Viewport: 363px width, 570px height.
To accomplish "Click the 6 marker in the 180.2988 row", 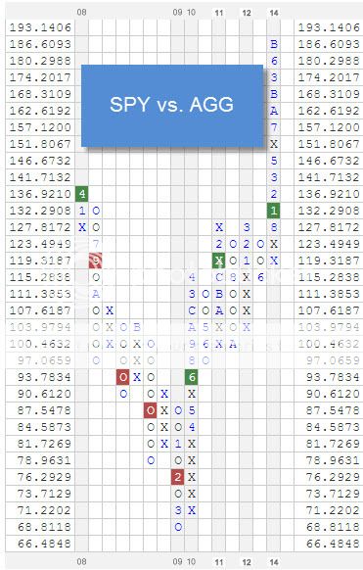I will [274, 61].
